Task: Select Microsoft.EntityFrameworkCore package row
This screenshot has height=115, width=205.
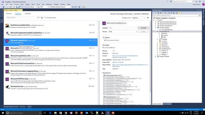Action: 51,65
